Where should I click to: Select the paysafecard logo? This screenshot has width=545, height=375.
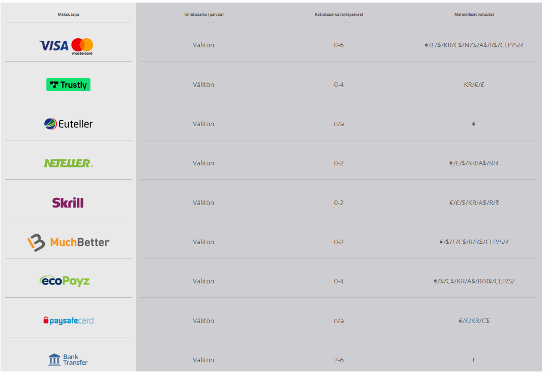pyautogui.click(x=69, y=321)
